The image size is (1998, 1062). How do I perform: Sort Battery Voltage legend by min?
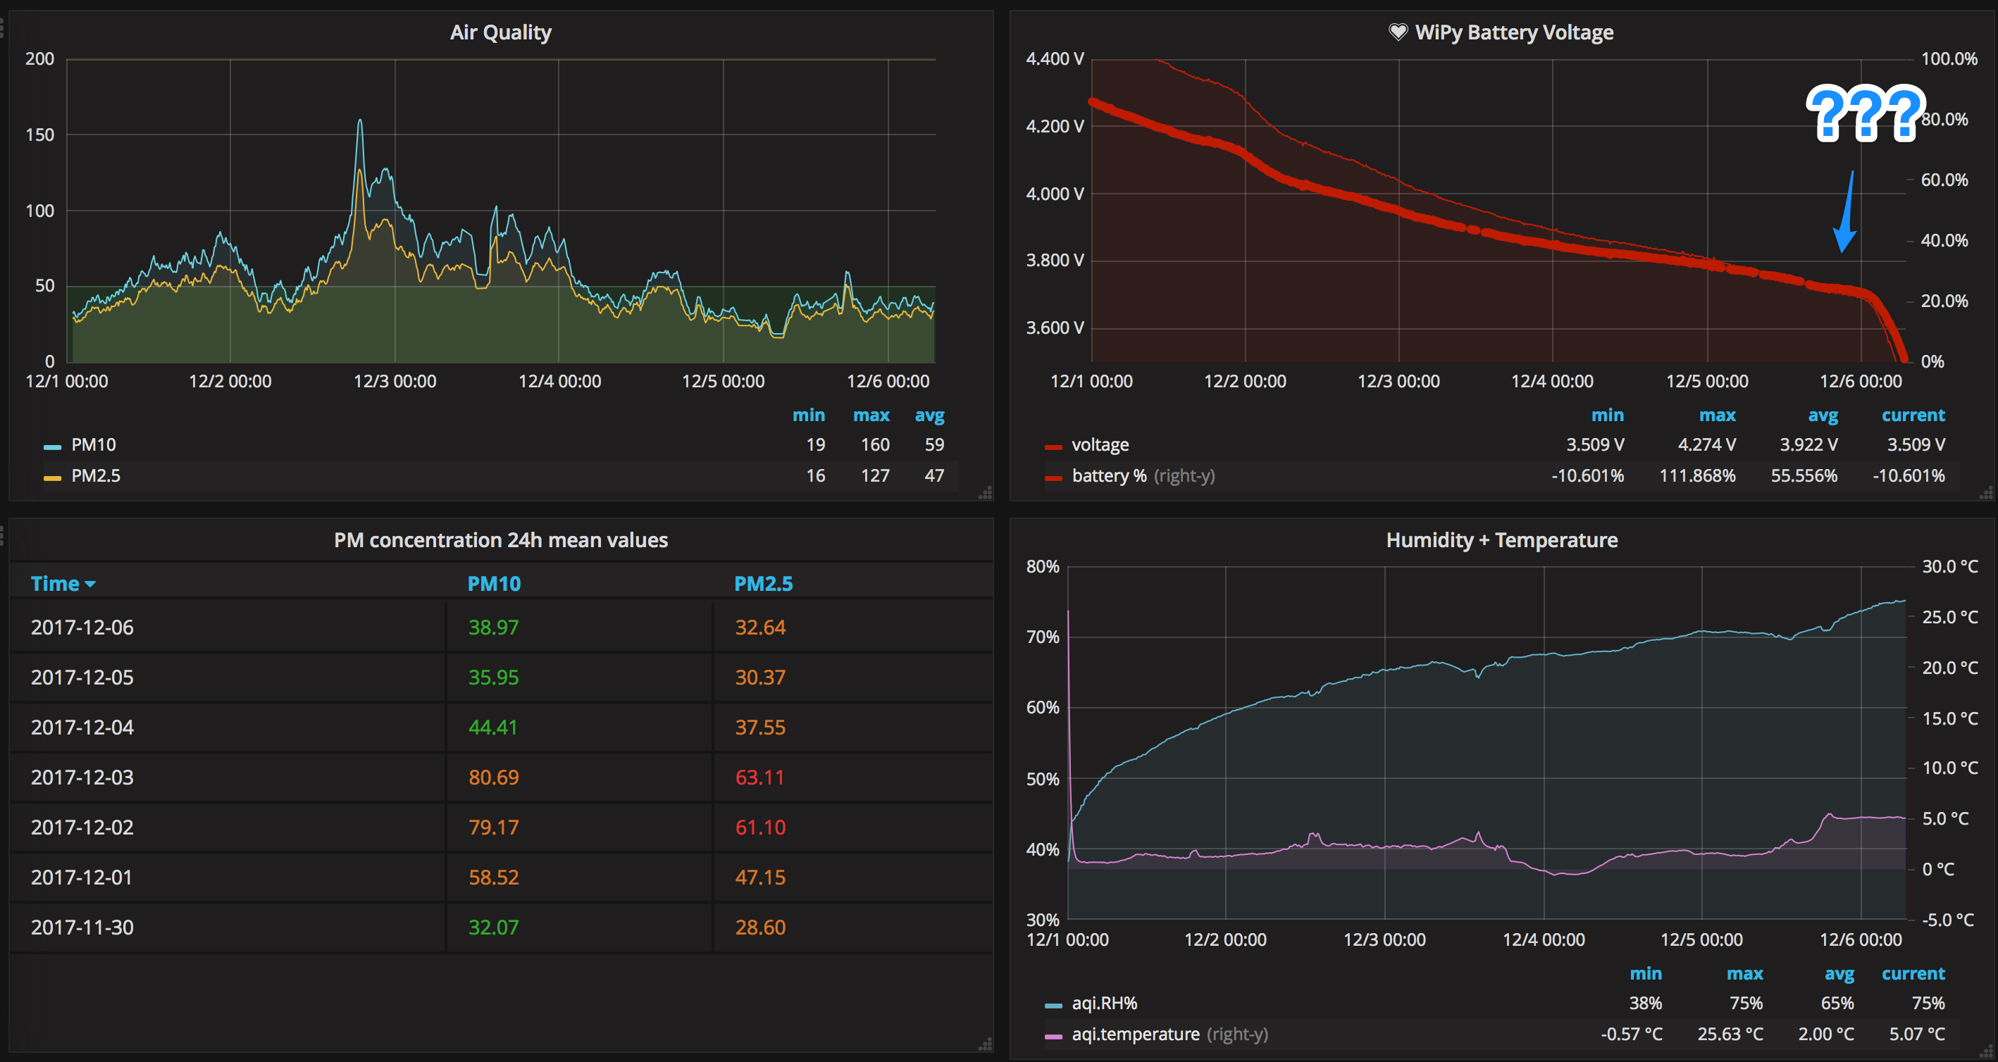1607,416
